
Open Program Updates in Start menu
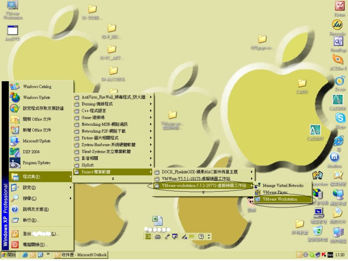41,162
